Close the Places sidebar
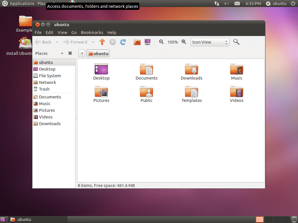Viewport: 298px width, 223px height. click(x=70, y=53)
